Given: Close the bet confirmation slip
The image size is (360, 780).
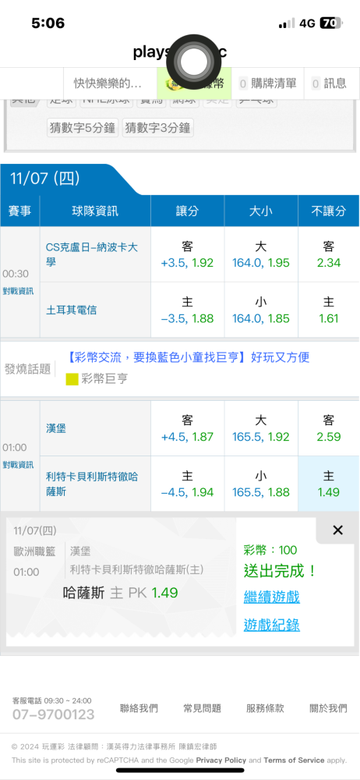Looking at the screenshot, I should coord(337,530).
